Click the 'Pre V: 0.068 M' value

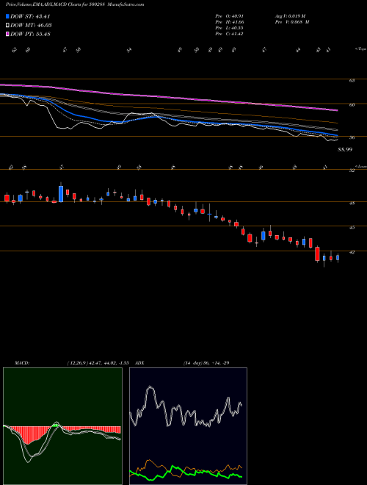click(x=292, y=22)
